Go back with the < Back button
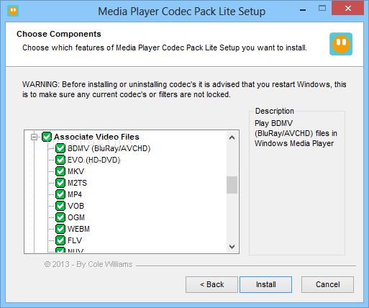This screenshot has height=308, width=369. [x=211, y=284]
